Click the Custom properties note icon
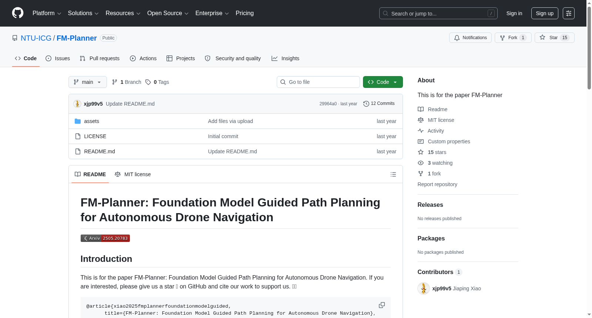This screenshot has width=592, height=318. click(421, 141)
